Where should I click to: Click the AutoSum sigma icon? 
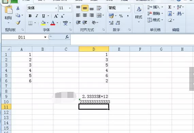pyautogui.click(x=170, y=7)
